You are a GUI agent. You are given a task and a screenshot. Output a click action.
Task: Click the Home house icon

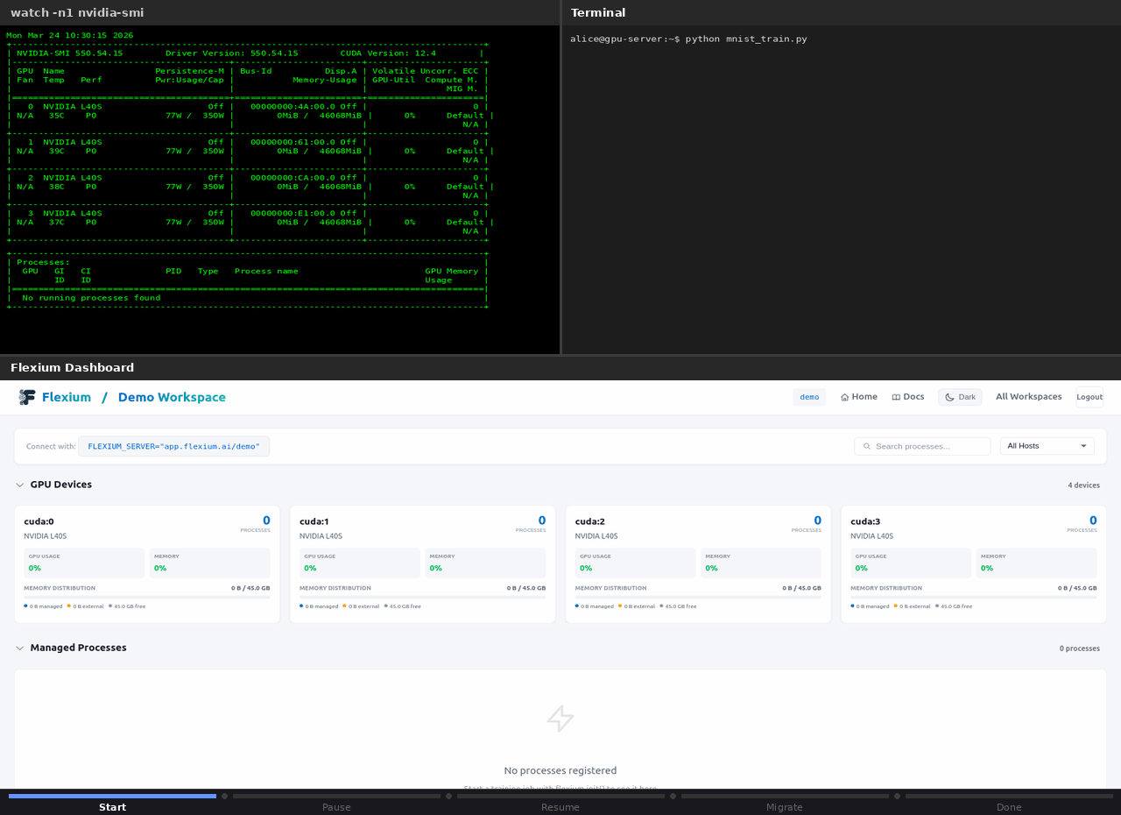(844, 397)
